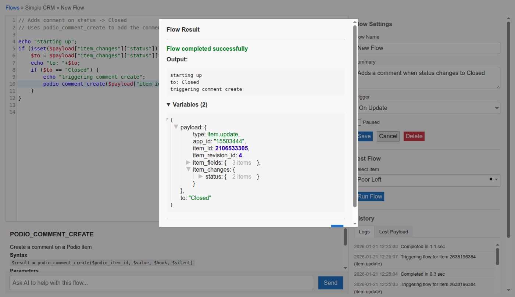Focus the Ask AI input field
The image size is (515, 297).
pyautogui.click(x=161, y=283)
